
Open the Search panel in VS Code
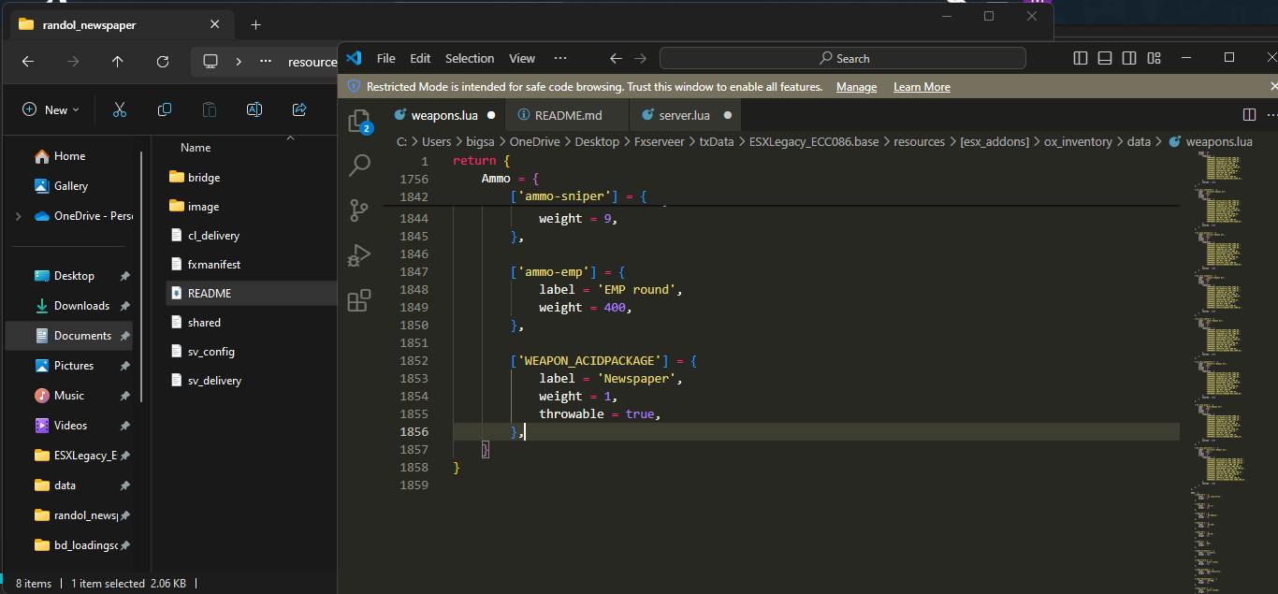(x=359, y=165)
